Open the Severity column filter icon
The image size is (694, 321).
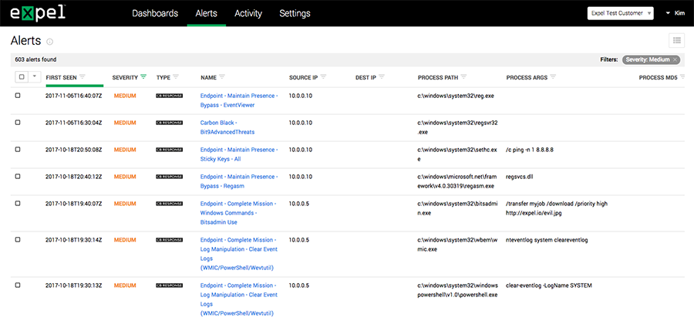(143, 76)
